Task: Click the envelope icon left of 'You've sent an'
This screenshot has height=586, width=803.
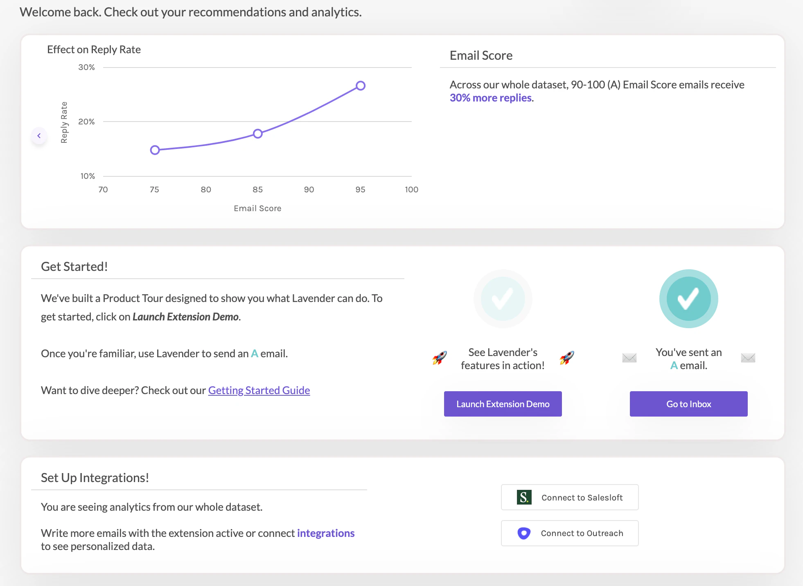Action: (x=629, y=358)
